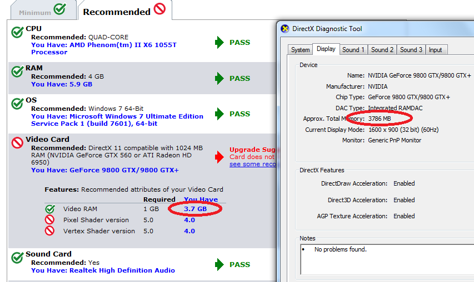Click the green arrow beside Sound Card PASS
Screen dimensions: 474x282
[x=219, y=264]
